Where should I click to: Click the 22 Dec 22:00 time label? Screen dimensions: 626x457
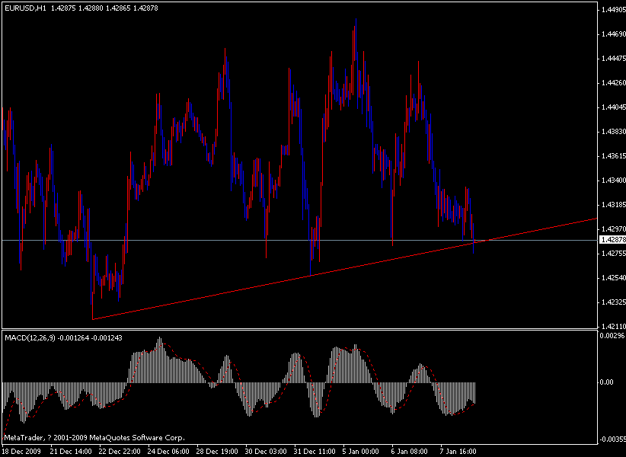click(120, 452)
